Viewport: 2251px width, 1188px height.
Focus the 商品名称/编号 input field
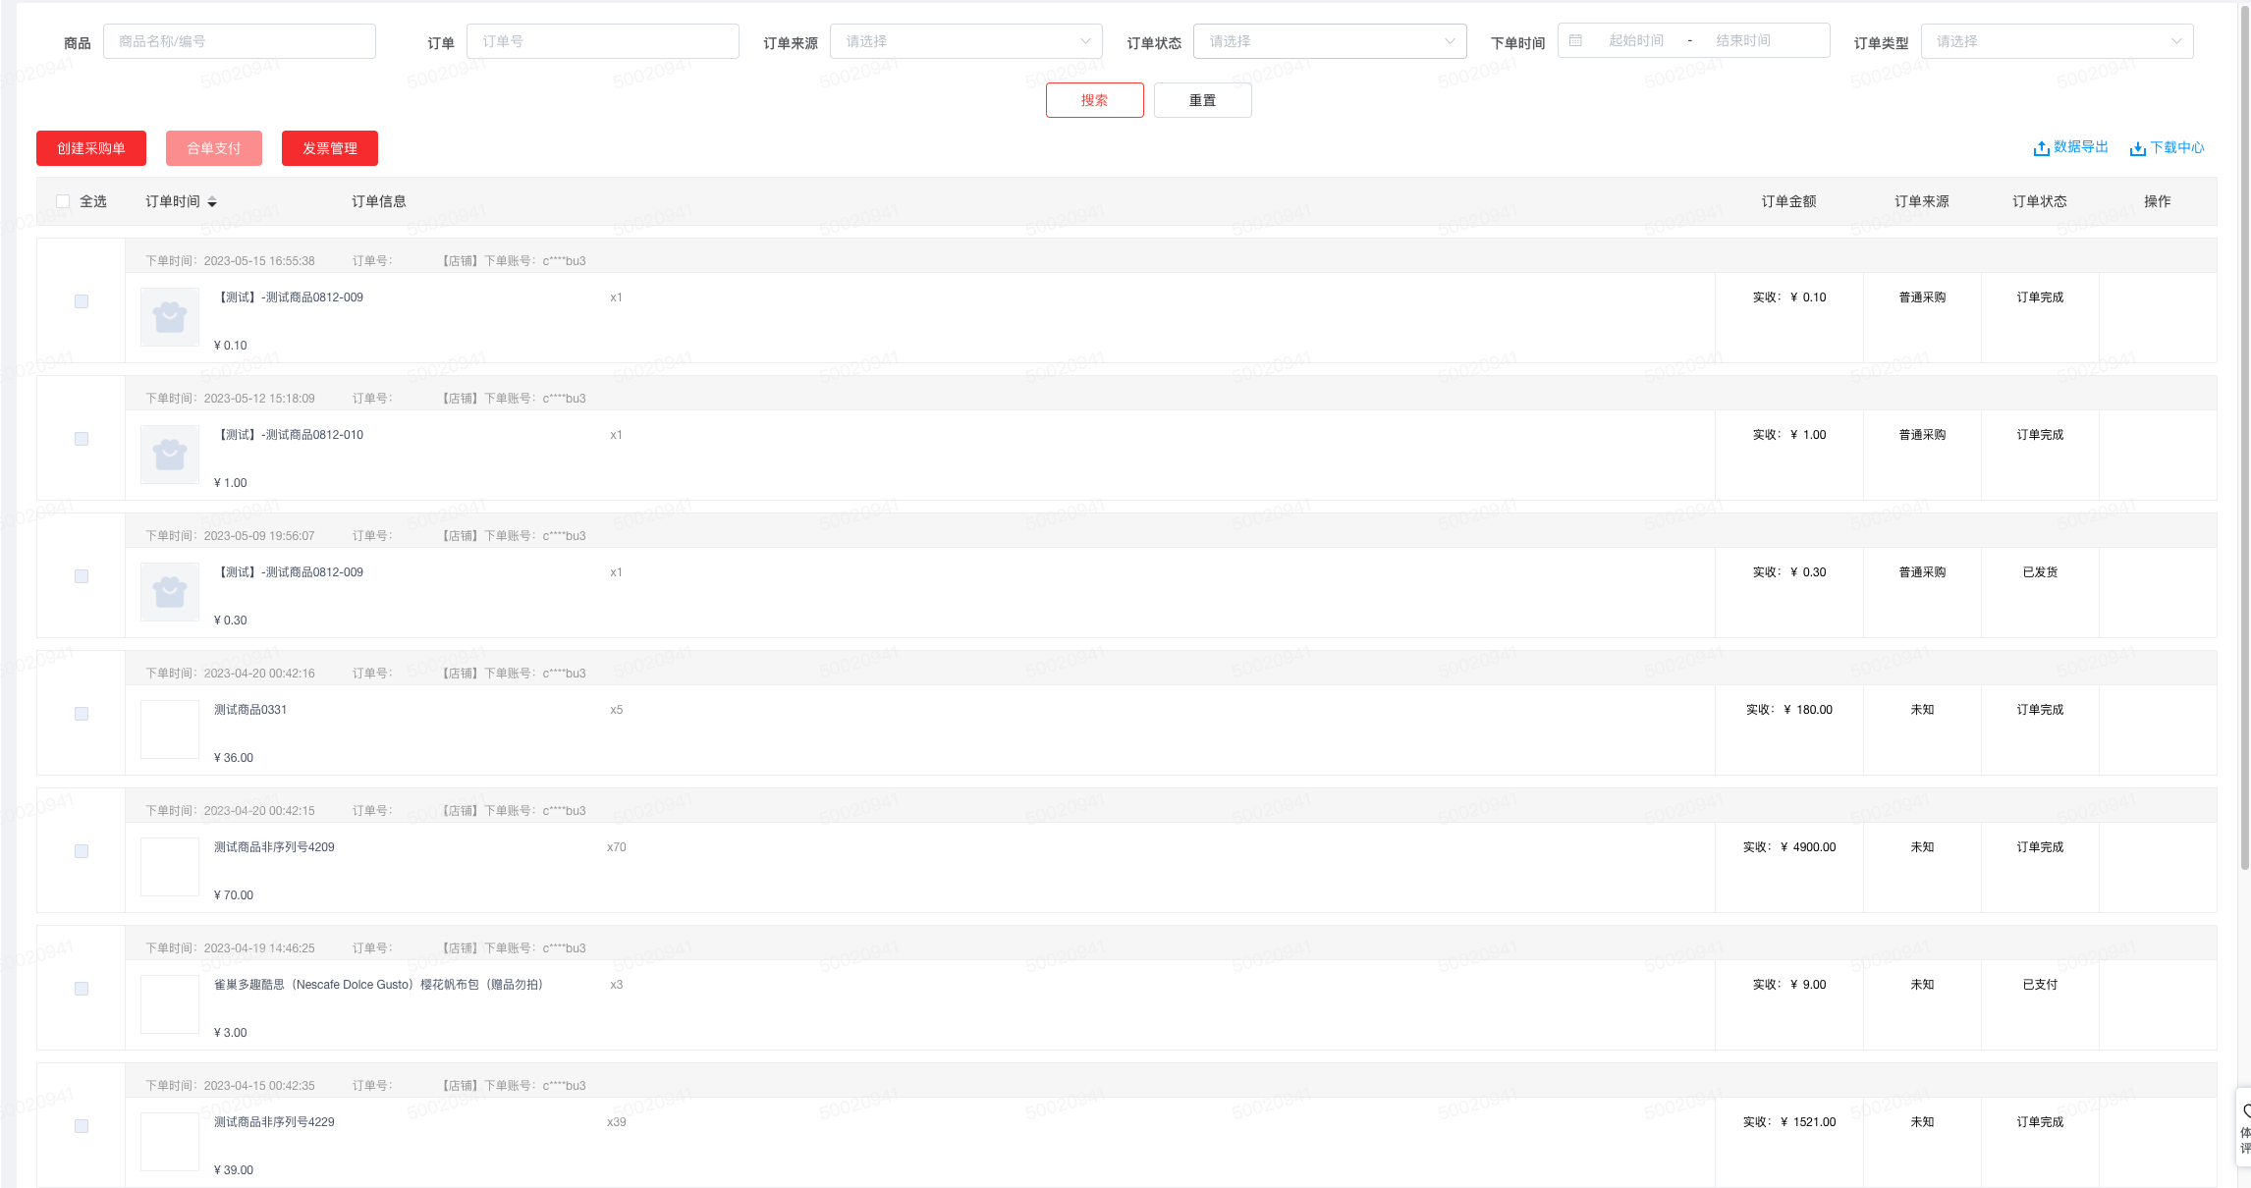click(240, 41)
